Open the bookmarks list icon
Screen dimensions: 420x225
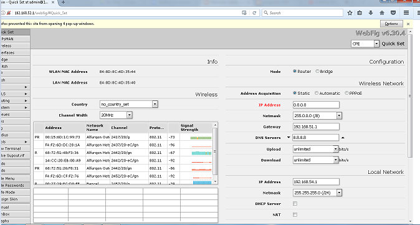point(360,13)
